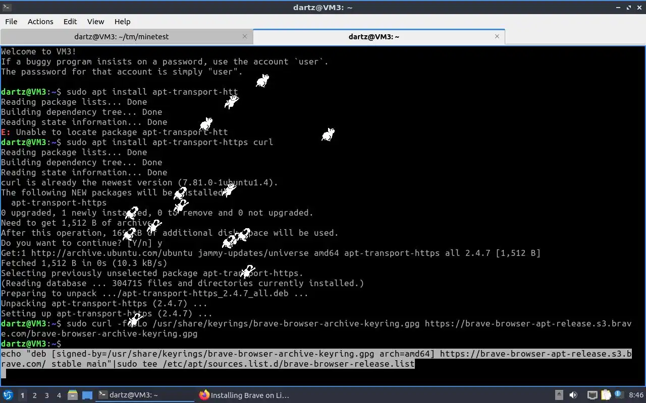The width and height of the screenshot is (646, 403).
Task: Open the Edit menu
Action: 70,21
